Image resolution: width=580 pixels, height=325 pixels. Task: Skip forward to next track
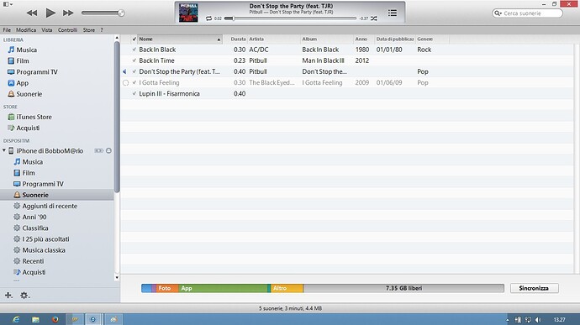[x=68, y=13]
